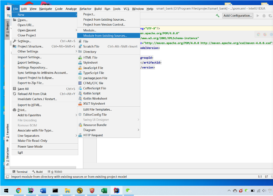Click the Debug bug icon in toolbar
This screenshot has width=273, height=196.
(264, 16)
